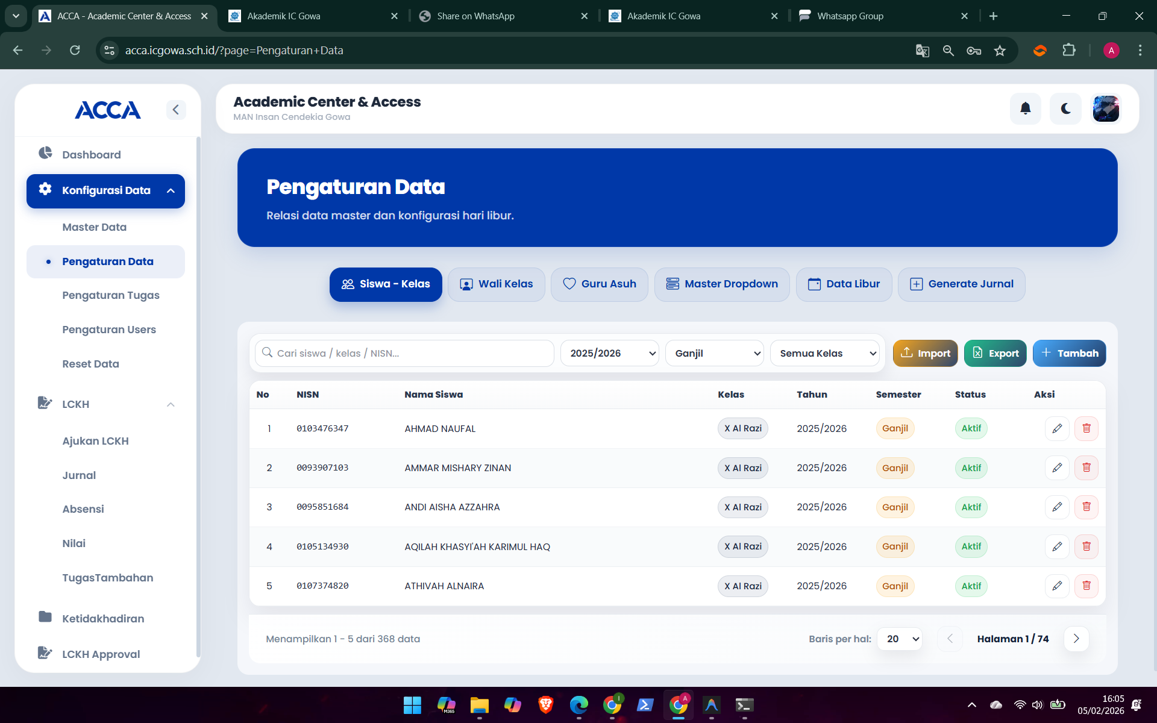Open the profile avatar in the header
The height and width of the screenshot is (723, 1157).
coord(1106,108)
